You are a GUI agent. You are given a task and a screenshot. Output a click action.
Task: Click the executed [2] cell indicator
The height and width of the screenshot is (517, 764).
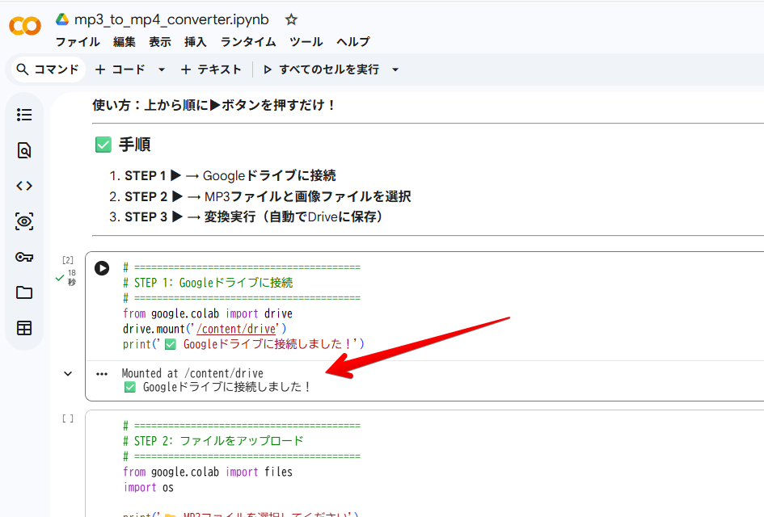(68, 260)
